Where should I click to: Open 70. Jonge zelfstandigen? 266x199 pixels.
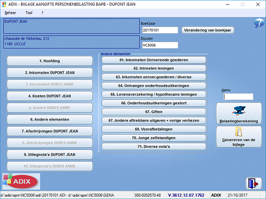[x=154, y=138]
